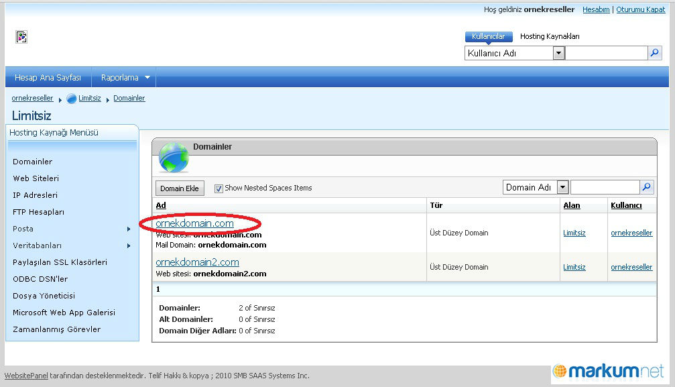Viewport: 675px width, 387px height.
Task: Select the Hosting Kaynakları tab
Action: (x=550, y=37)
